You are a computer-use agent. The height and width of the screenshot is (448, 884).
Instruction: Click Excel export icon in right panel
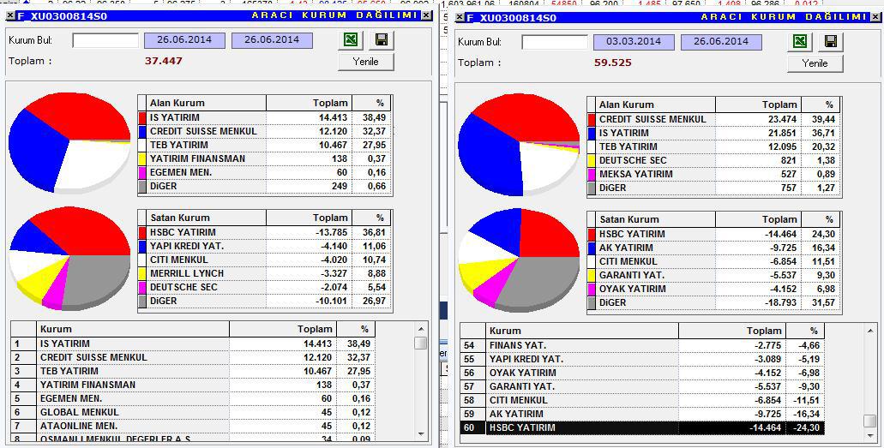(801, 42)
